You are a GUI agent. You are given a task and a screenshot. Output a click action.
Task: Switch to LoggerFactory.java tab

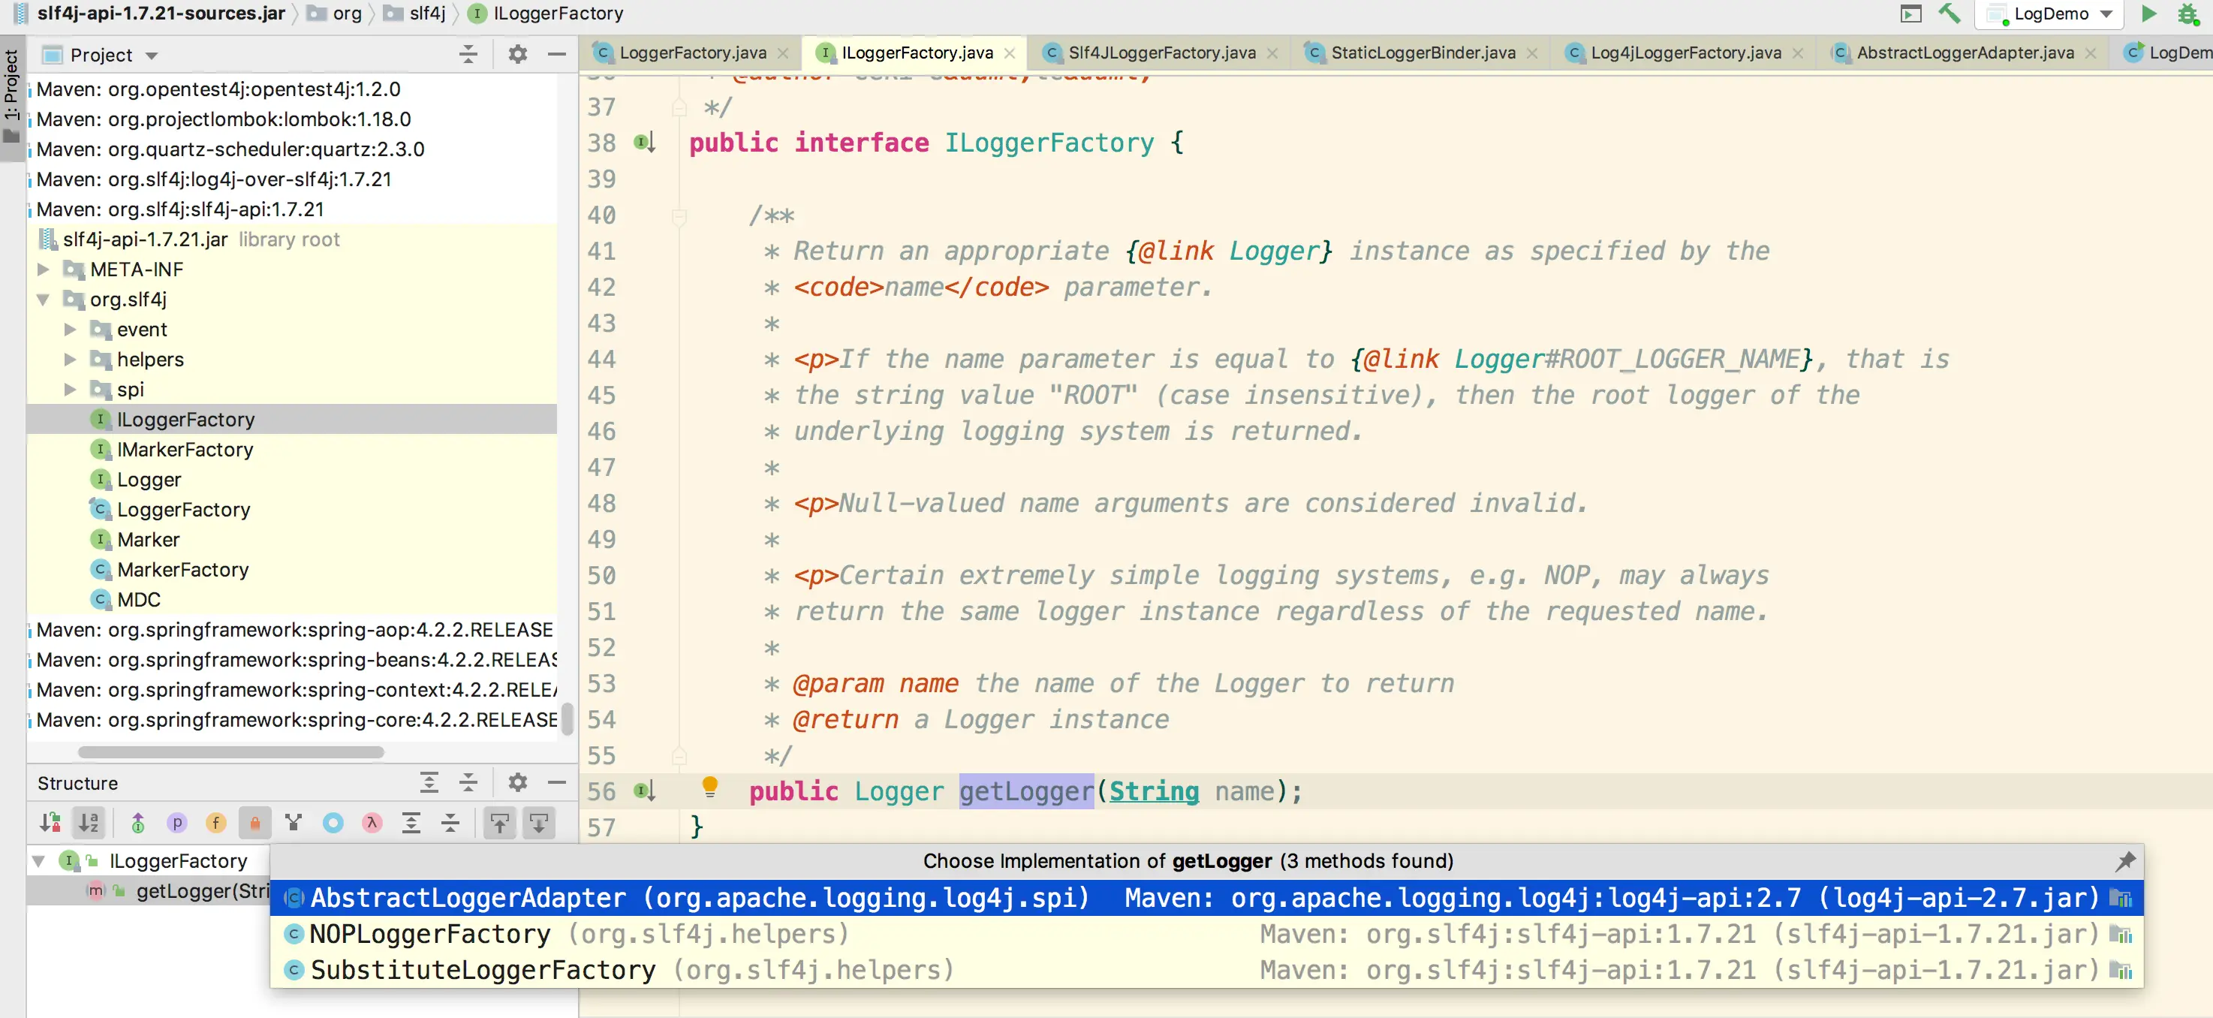tap(692, 53)
